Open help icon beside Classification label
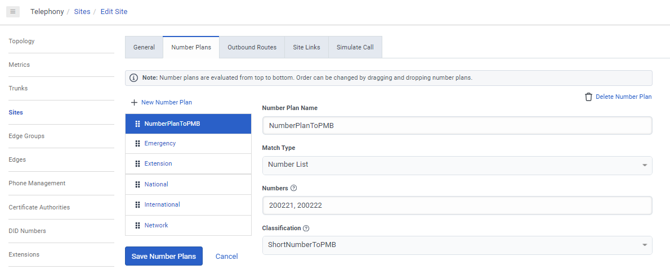This screenshot has width=670, height=274. click(306, 229)
